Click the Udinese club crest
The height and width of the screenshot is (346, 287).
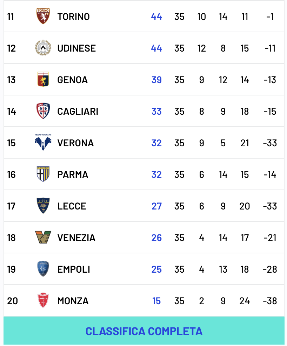tap(43, 48)
